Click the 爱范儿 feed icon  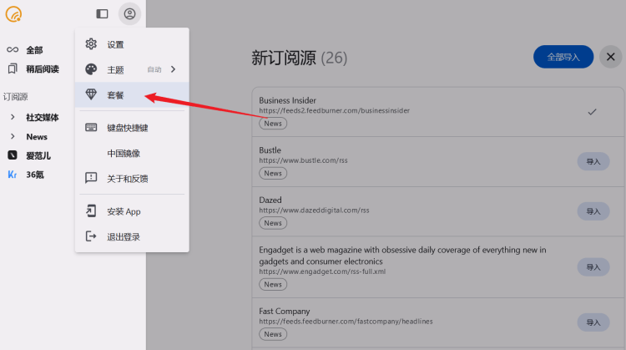click(13, 155)
